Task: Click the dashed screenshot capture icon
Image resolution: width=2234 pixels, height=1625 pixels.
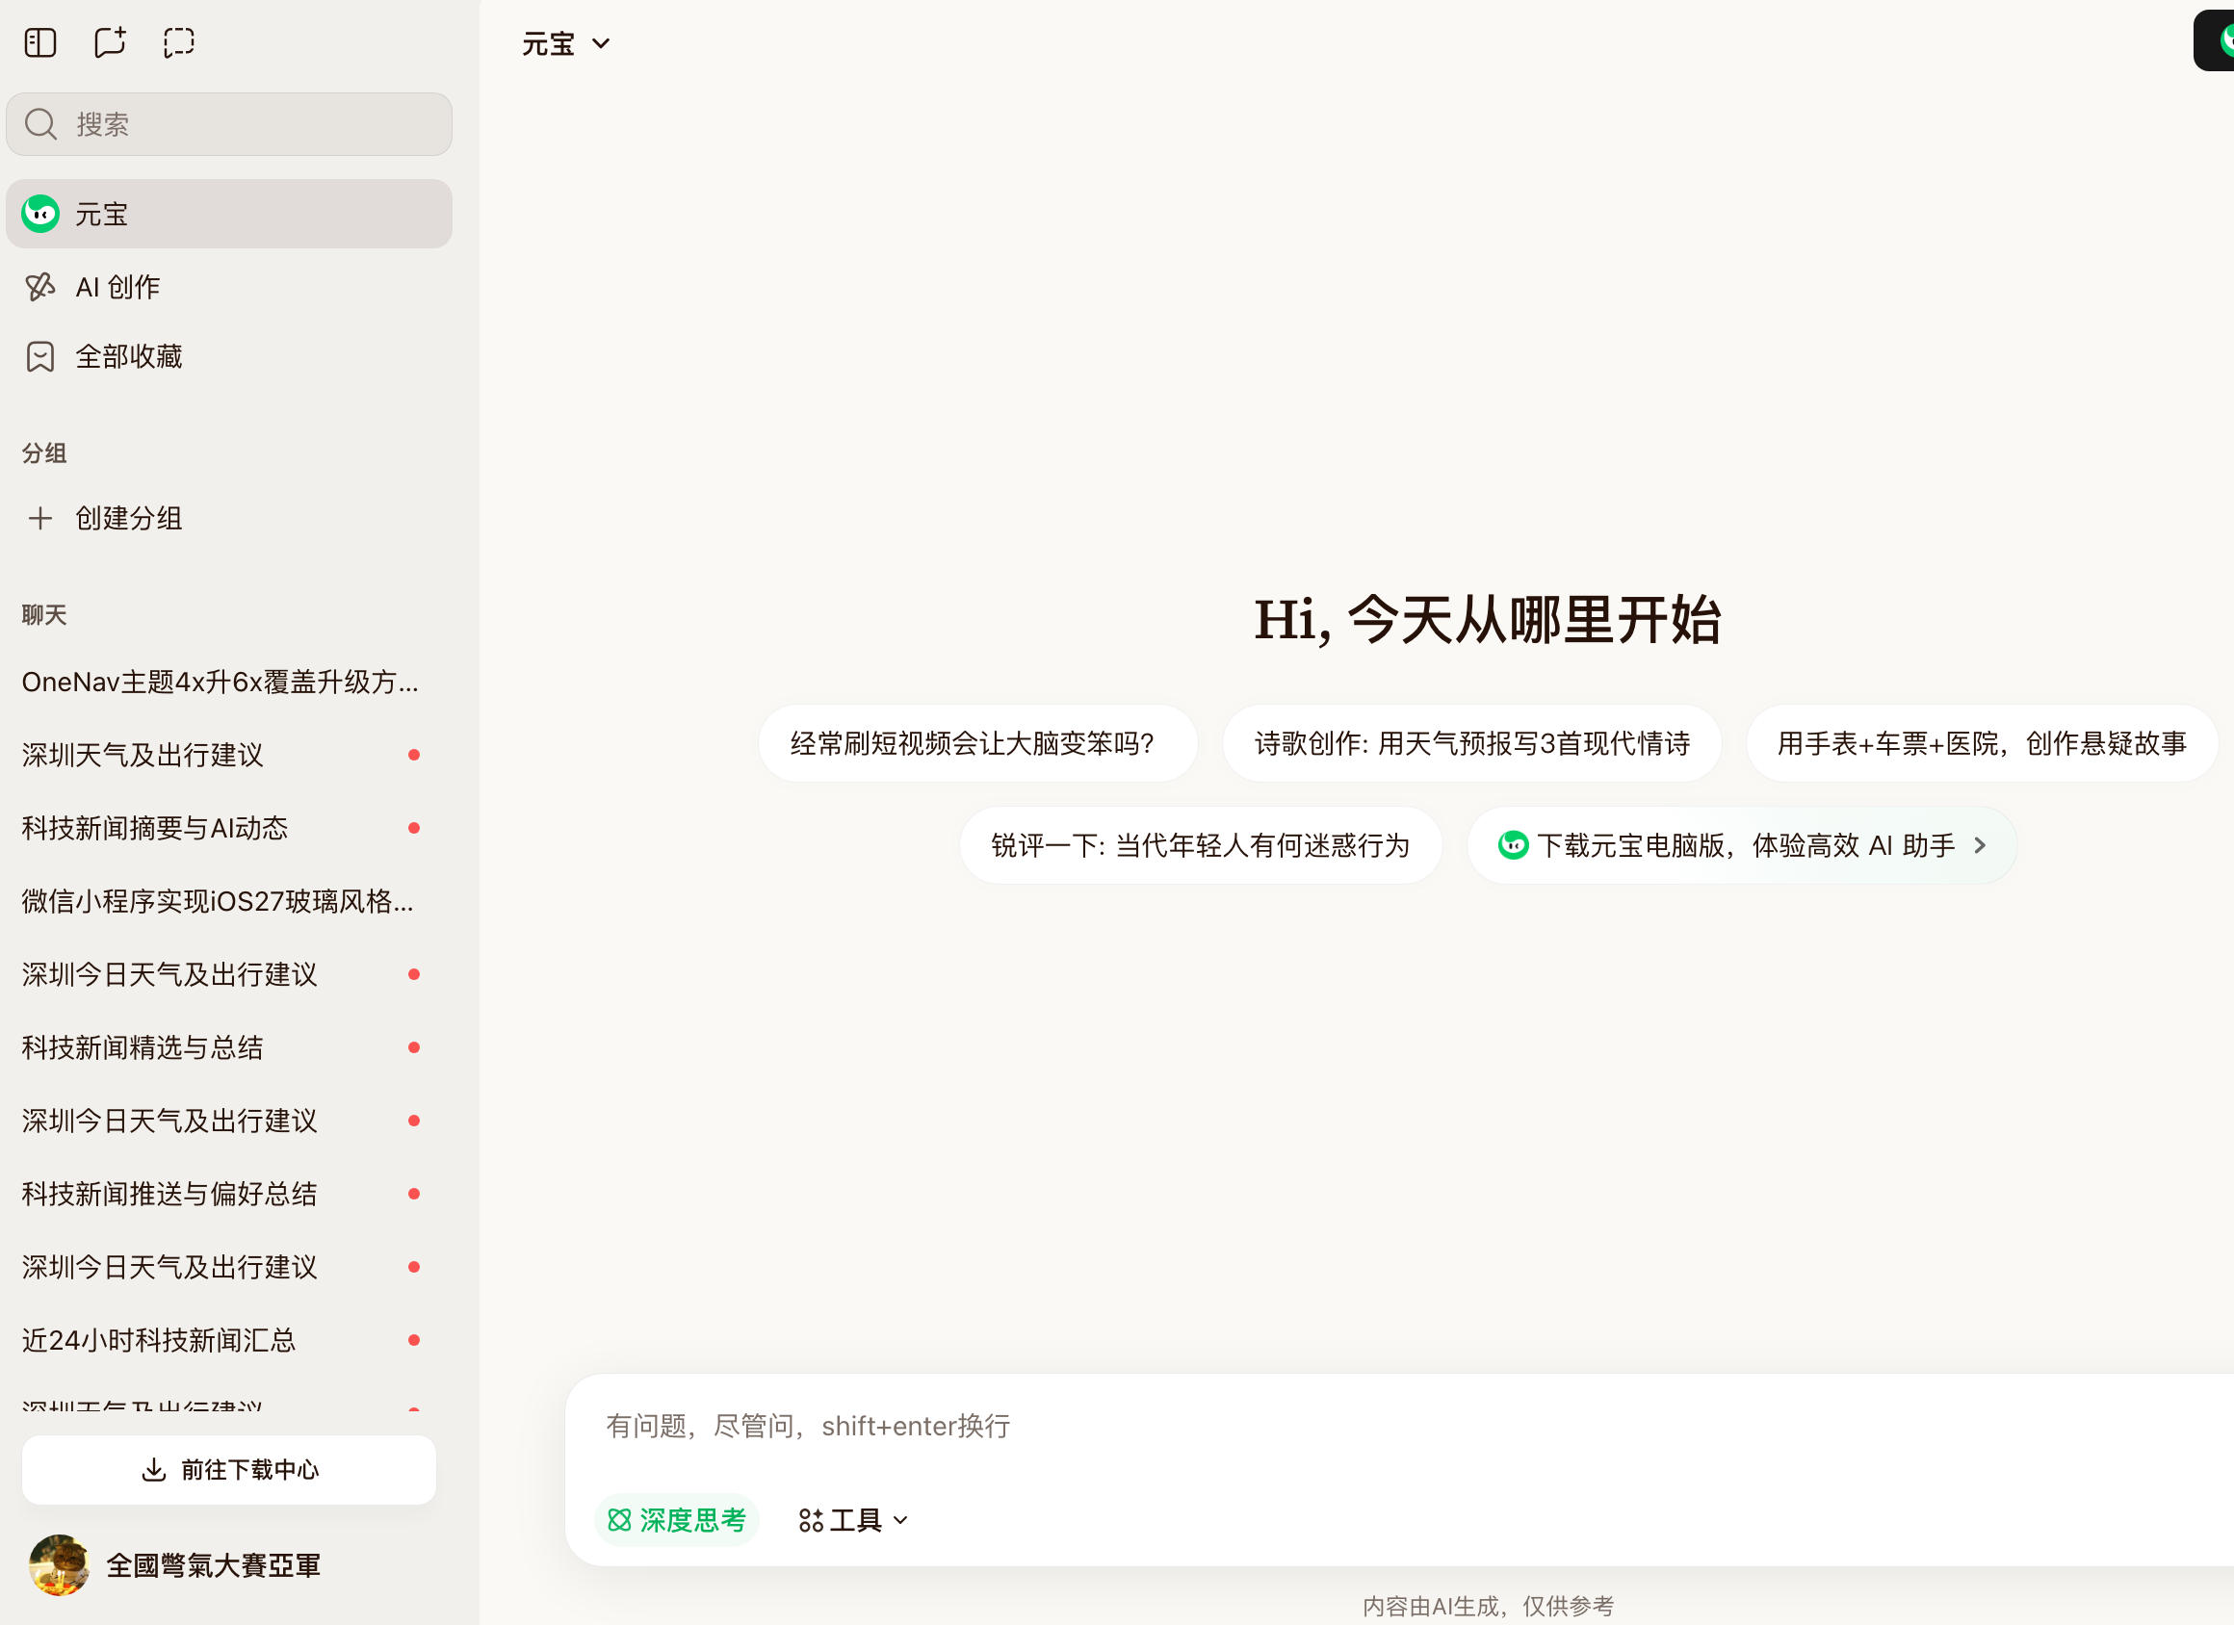Action: pyautogui.click(x=178, y=42)
